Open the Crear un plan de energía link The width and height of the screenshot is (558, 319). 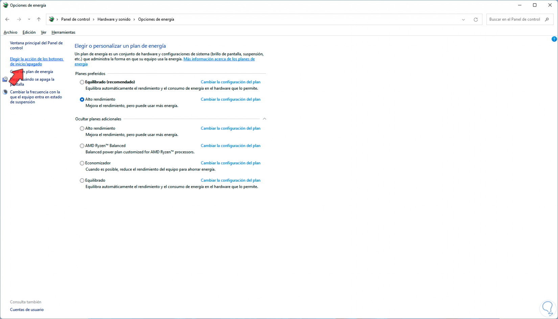click(x=31, y=72)
